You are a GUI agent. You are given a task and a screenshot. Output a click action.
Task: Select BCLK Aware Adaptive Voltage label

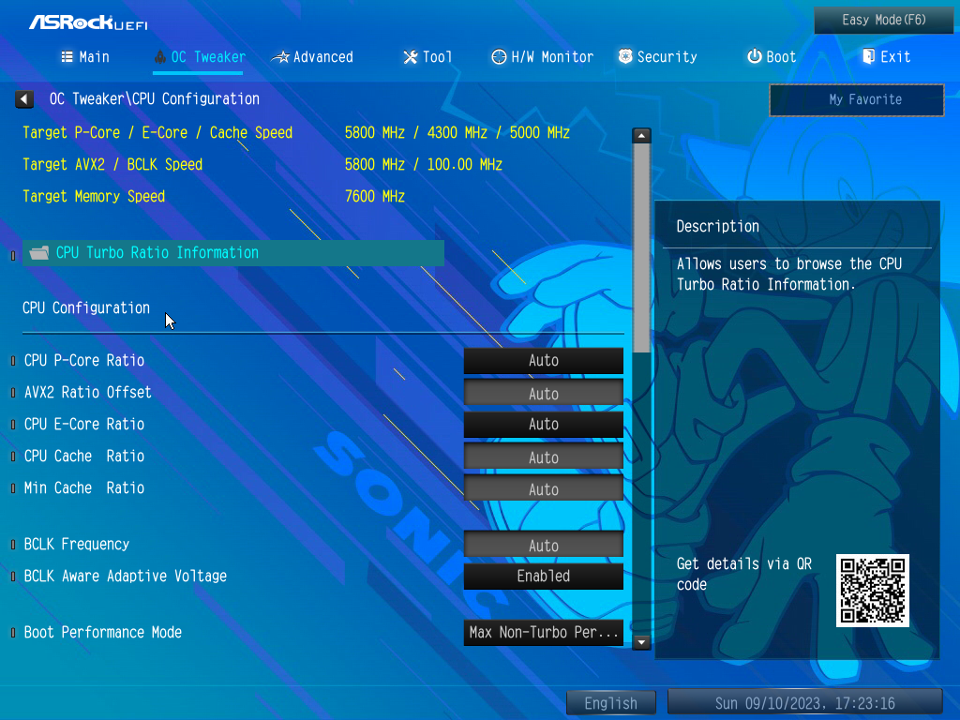click(125, 577)
